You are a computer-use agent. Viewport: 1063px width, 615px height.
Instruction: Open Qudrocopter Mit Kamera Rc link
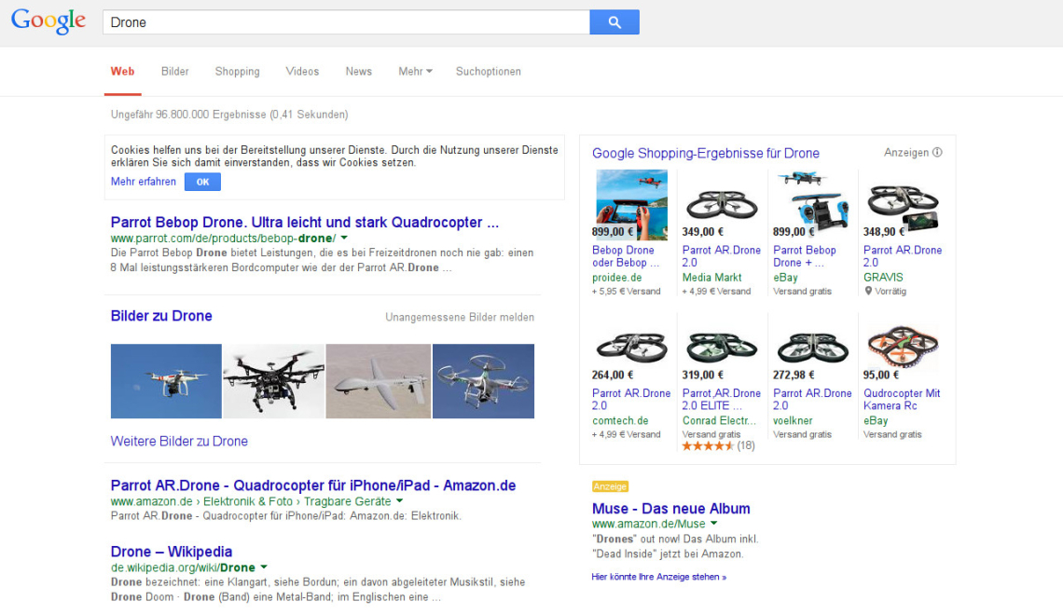(x=902, y=399)
